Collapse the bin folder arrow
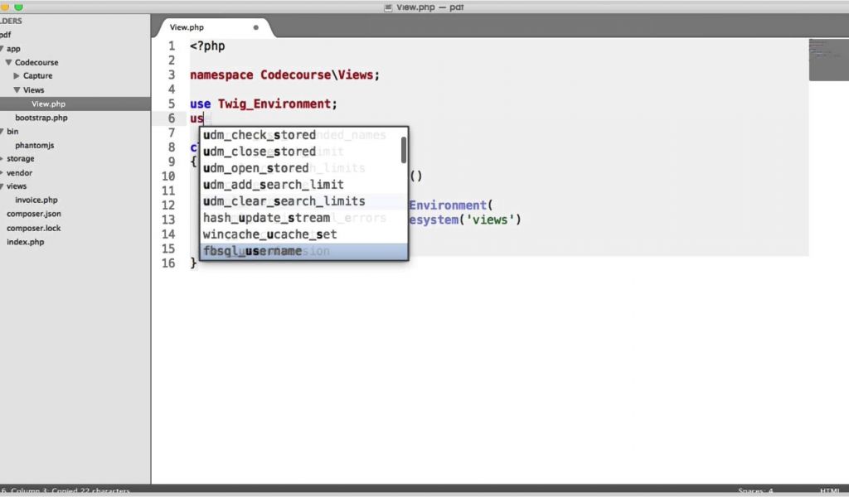849x497 pixels. [2, 132]
